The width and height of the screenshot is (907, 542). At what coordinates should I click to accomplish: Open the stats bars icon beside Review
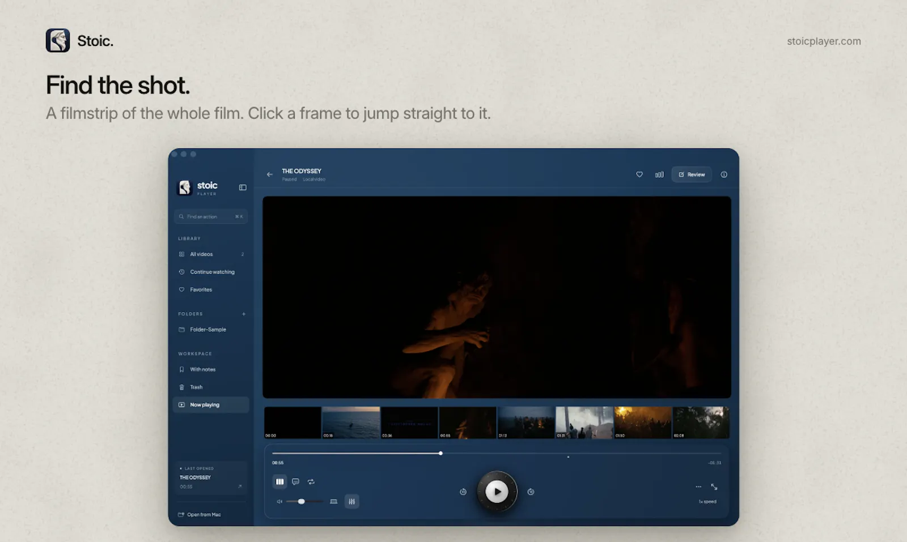(x=659, y=174)
